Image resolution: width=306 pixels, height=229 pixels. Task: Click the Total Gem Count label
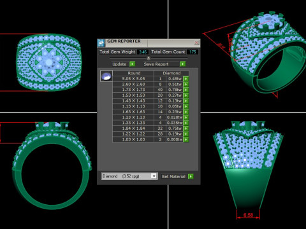[168, 52]
